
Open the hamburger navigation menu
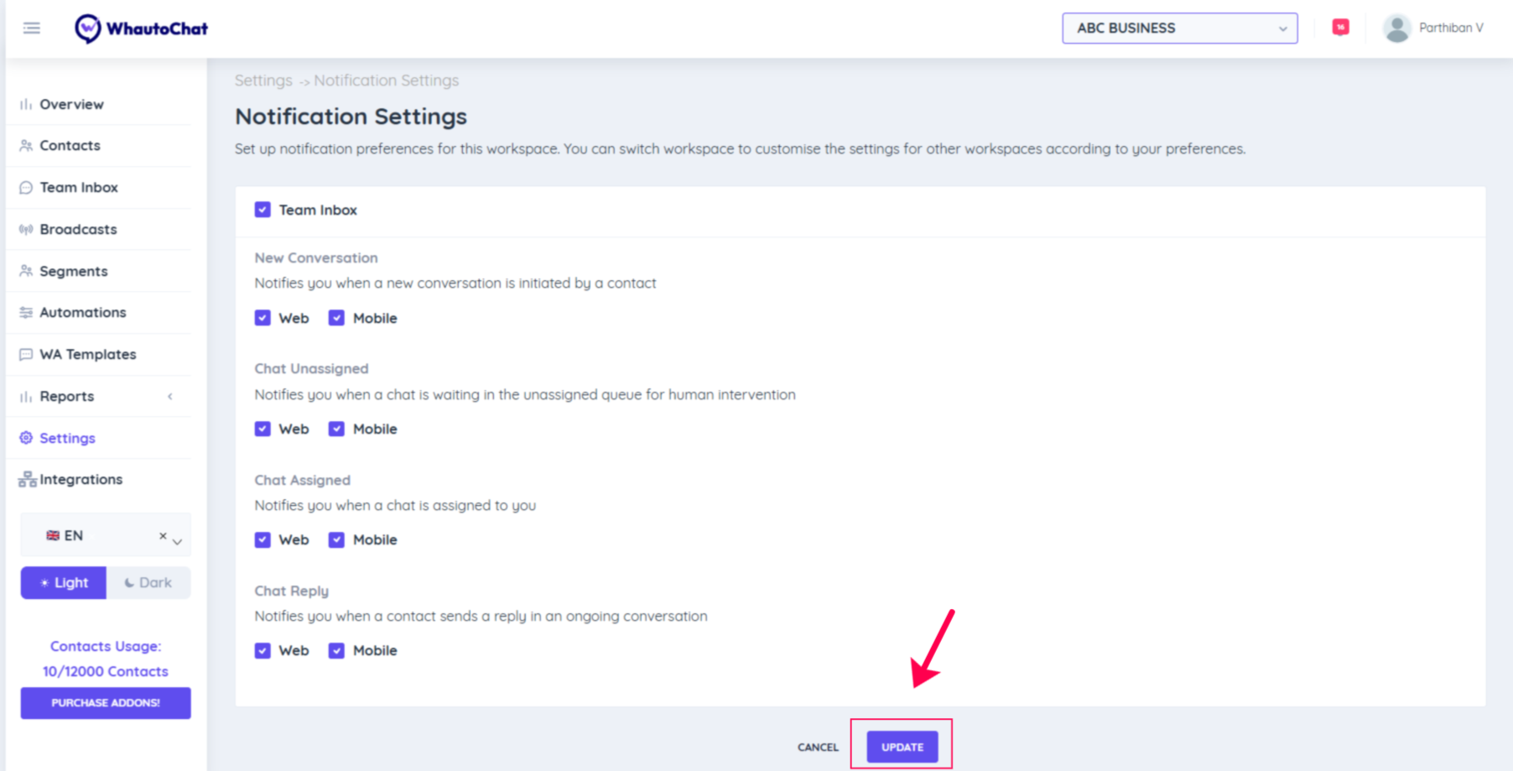click(31, 28)
